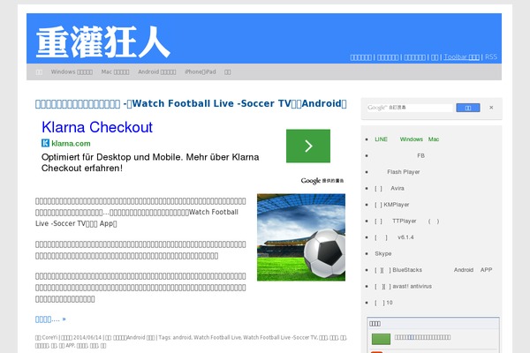
Task: Open the Mac category menu item
Action: point(115,71)
